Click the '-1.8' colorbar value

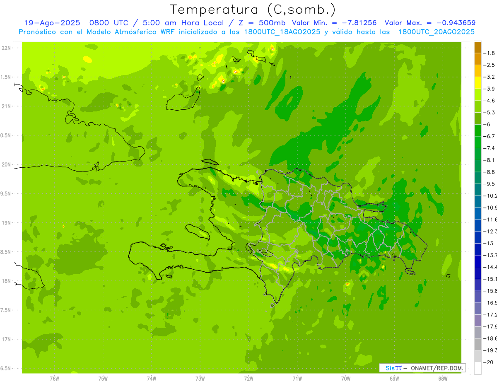pos(489,53)
